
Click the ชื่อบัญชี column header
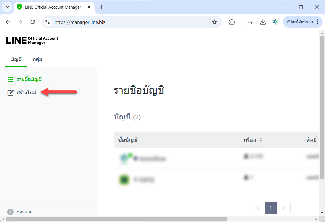tap(128, 140)
